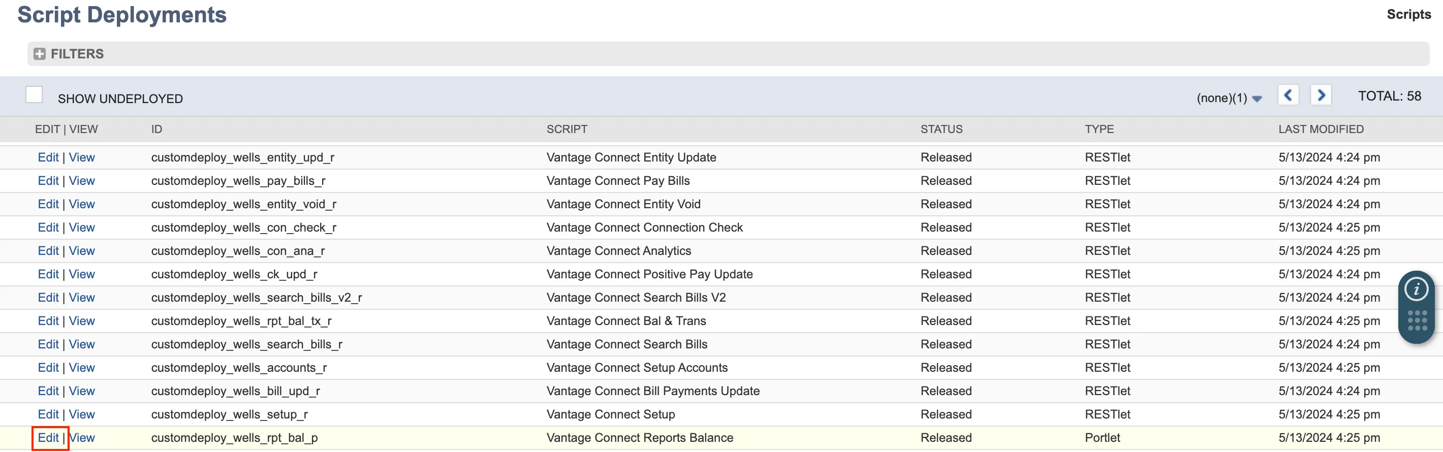View the customdeploy_wells_setup_r deployment
The image size is (1443, 452).
pos(82,415)
